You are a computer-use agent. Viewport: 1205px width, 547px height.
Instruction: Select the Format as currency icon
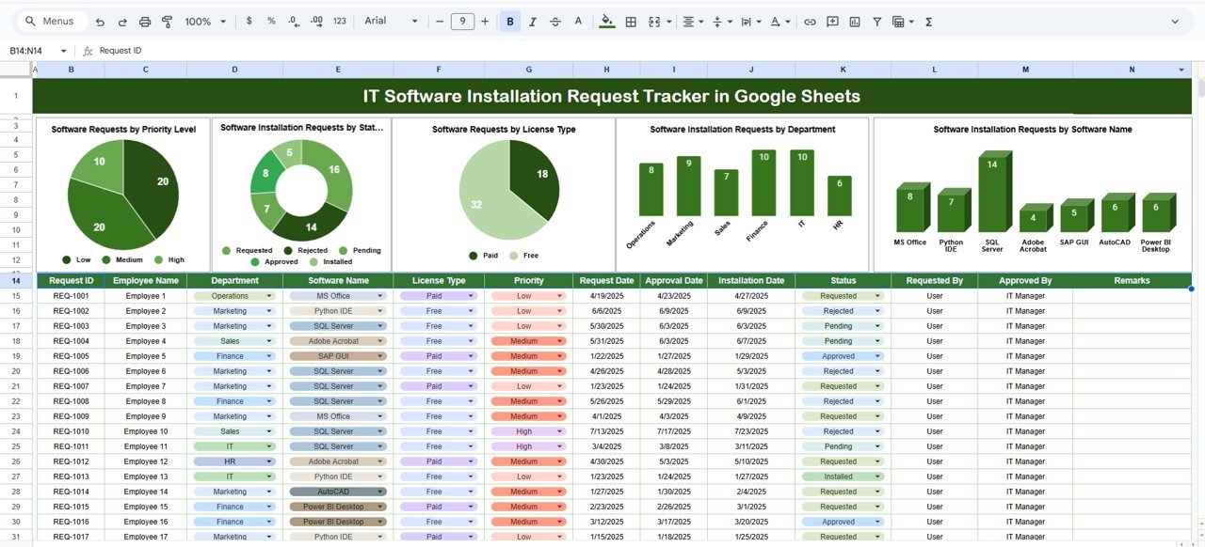click(x=249, y=21)
